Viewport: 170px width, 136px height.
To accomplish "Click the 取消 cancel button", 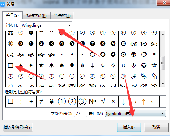I will click(156, 127).
